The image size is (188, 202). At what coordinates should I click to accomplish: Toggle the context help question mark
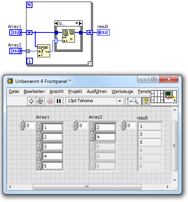click(146, 101)
